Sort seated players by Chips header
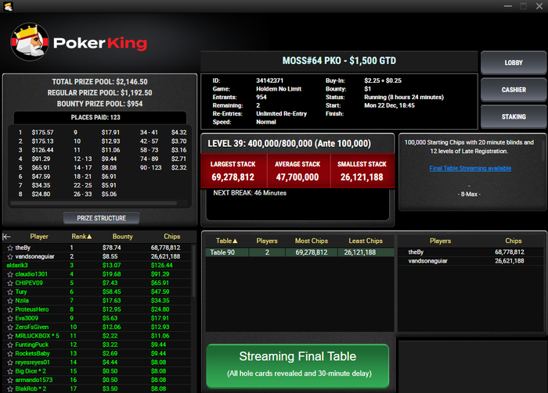The image size is (548, 393). tap(513, 241)
